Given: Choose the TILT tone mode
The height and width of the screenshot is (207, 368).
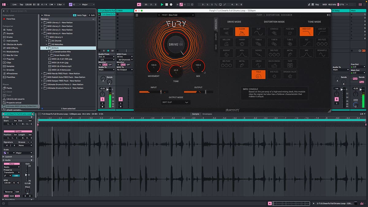Looking at the screenshot, I should [x=306, y=42].
